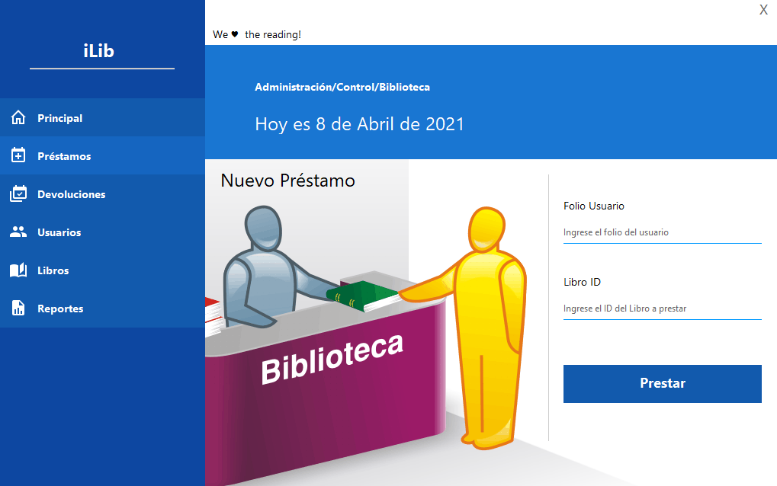Focus the Folio Usuario input field
777x486 pixels.
(662, 232)
